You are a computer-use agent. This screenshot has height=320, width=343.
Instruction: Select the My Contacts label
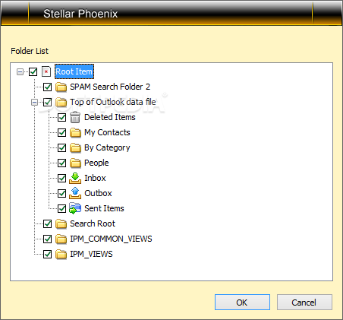coord(107,132)
